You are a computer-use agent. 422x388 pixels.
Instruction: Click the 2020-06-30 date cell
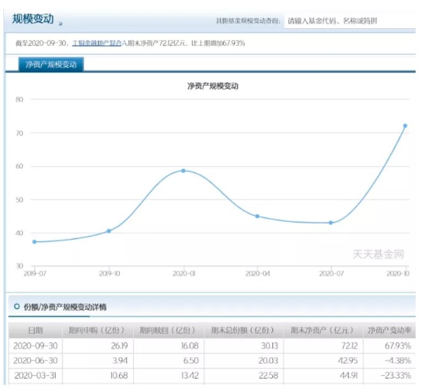[x=35, y=361]
